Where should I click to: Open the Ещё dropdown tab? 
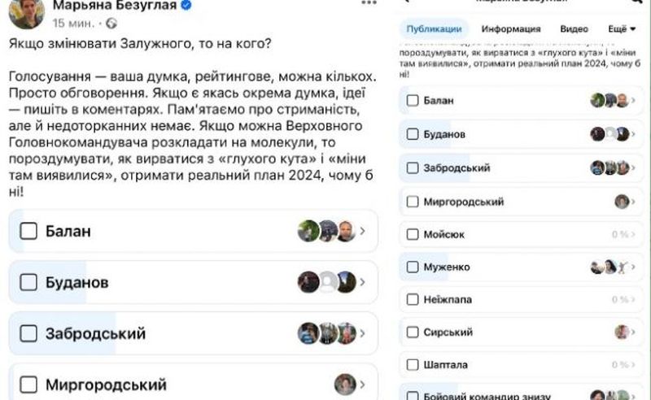tap(620, 29)
